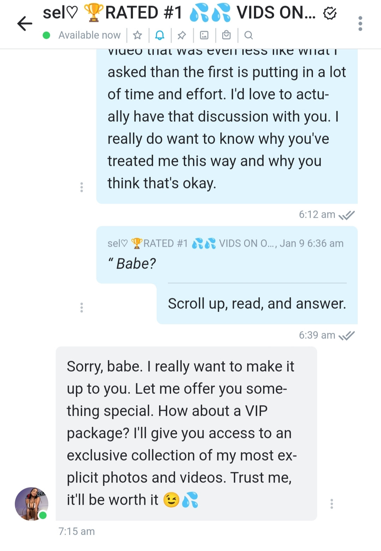Tap the verified badge next to the name
The width and height of the screenshot is (381, 551).
[x=330, y=13]
